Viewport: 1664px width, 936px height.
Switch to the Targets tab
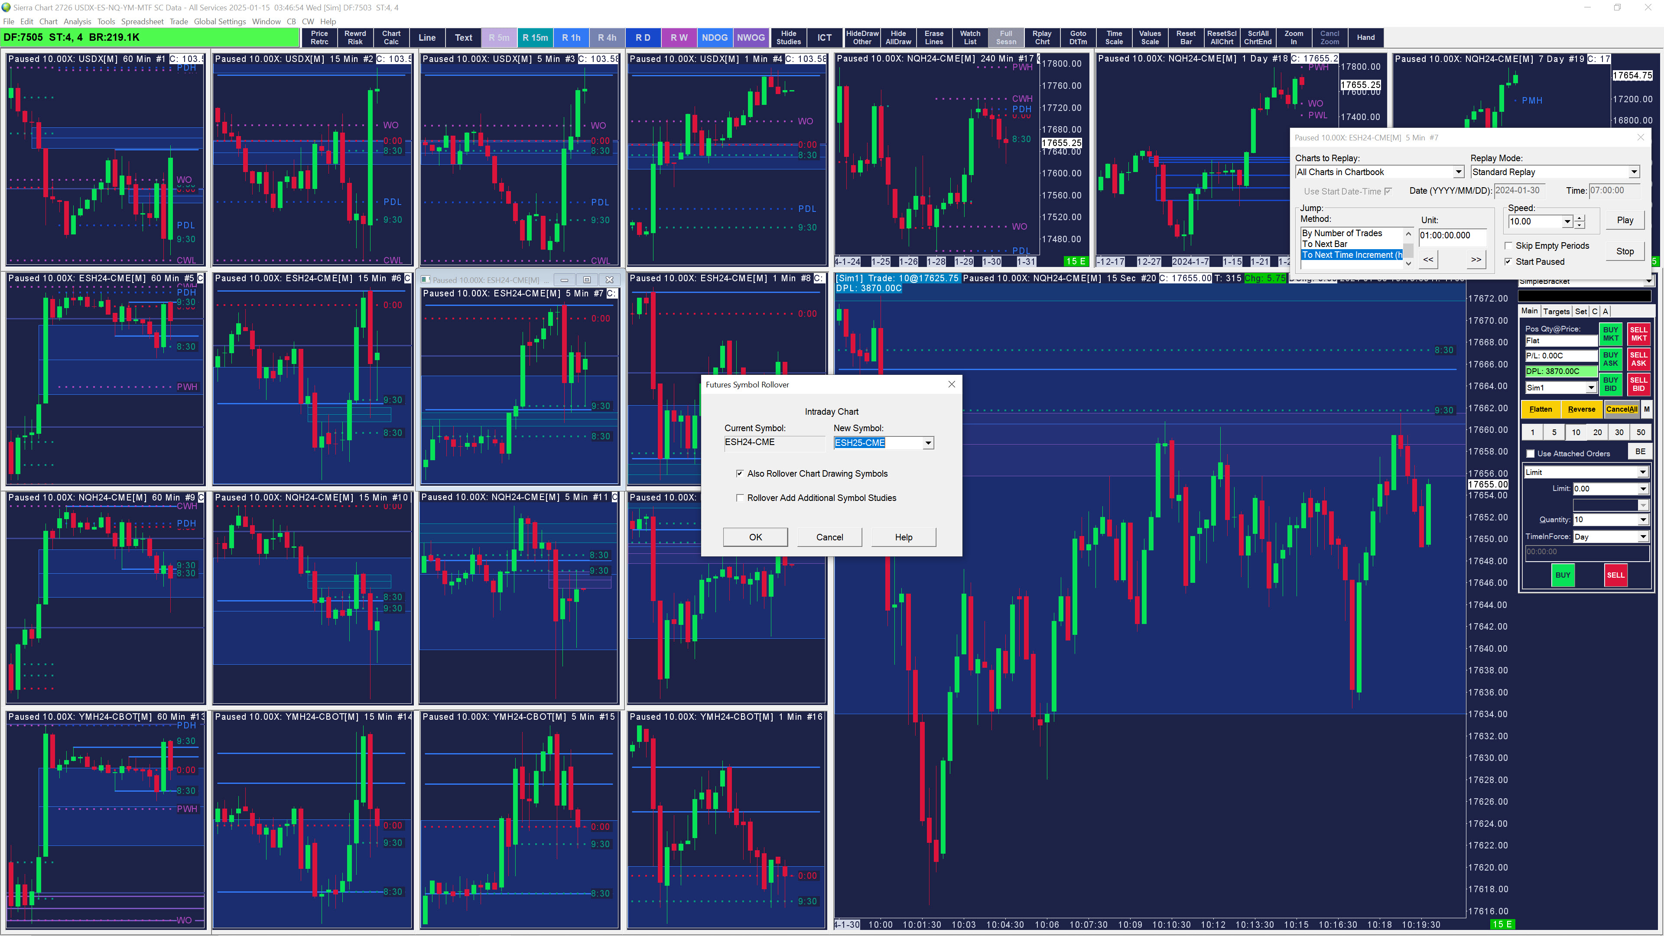[1556, 312]
